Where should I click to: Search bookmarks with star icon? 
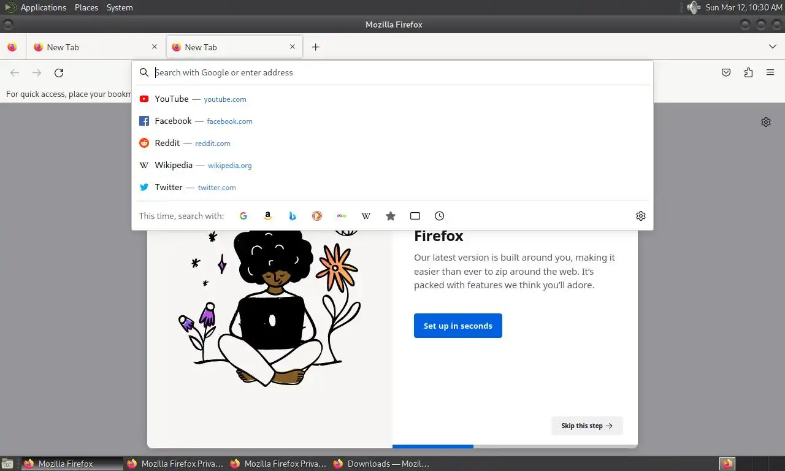click(x=391, y=216)
